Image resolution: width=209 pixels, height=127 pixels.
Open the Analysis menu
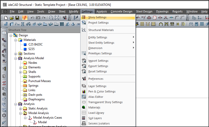click(x=102, y=11)
